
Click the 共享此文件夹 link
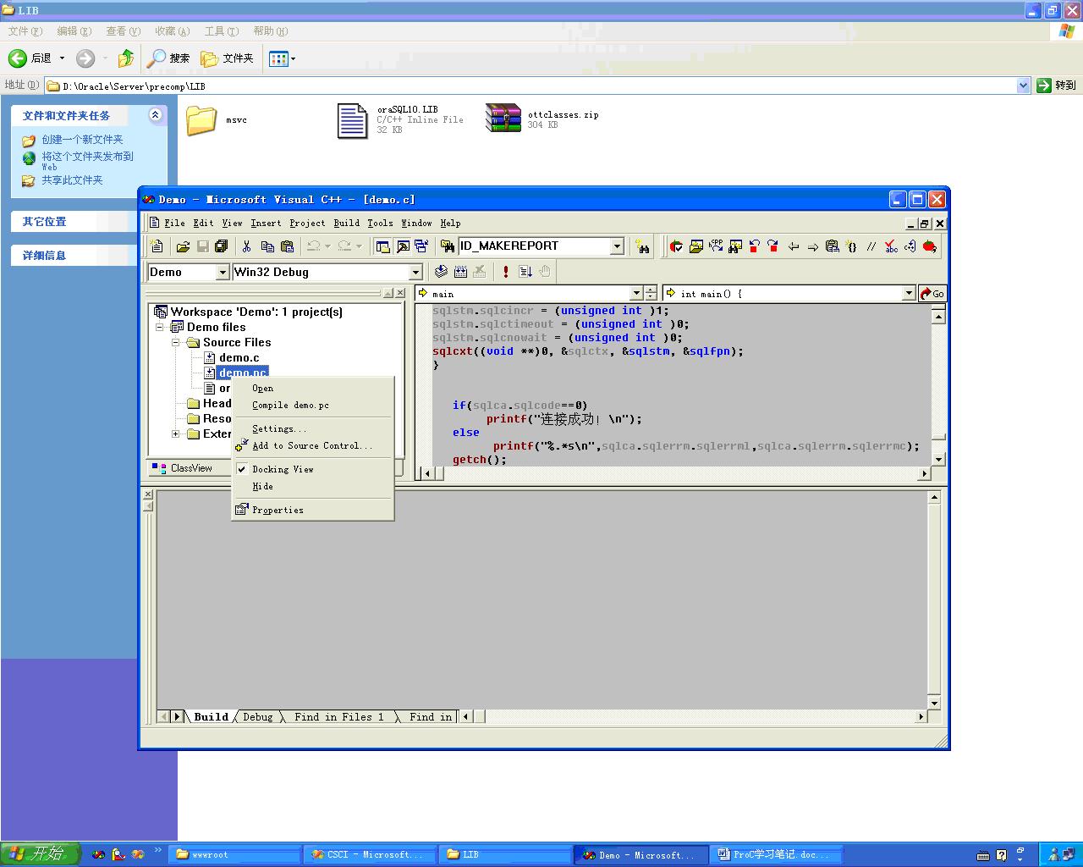[72, 180]
